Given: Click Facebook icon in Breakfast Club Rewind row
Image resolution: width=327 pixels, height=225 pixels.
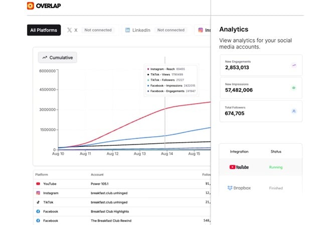Looking at the screenshot, I should (38, 220).
